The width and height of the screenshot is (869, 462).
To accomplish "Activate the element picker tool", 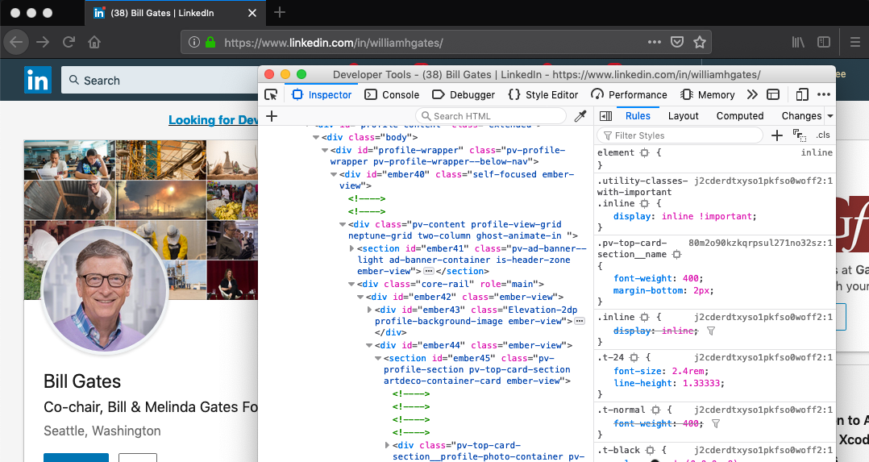I will 271,94.
